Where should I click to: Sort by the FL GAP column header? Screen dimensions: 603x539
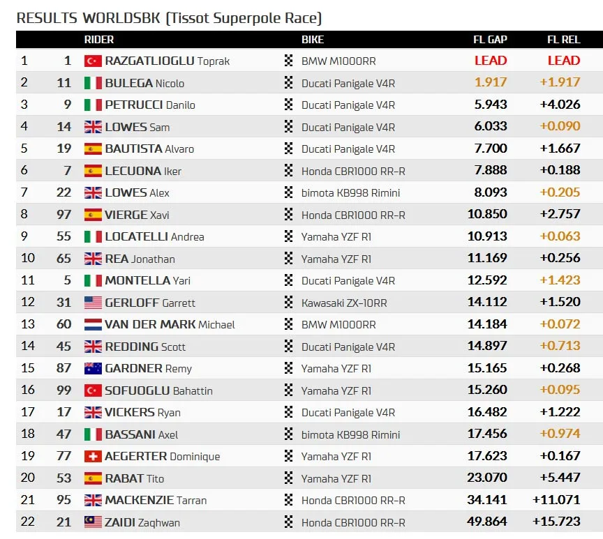tap(490, 40)
